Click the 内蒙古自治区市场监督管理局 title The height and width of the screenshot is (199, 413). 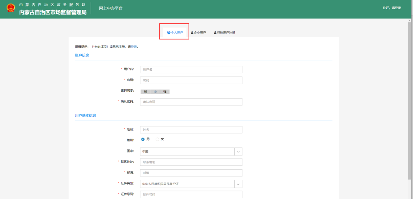click(53, 12)
